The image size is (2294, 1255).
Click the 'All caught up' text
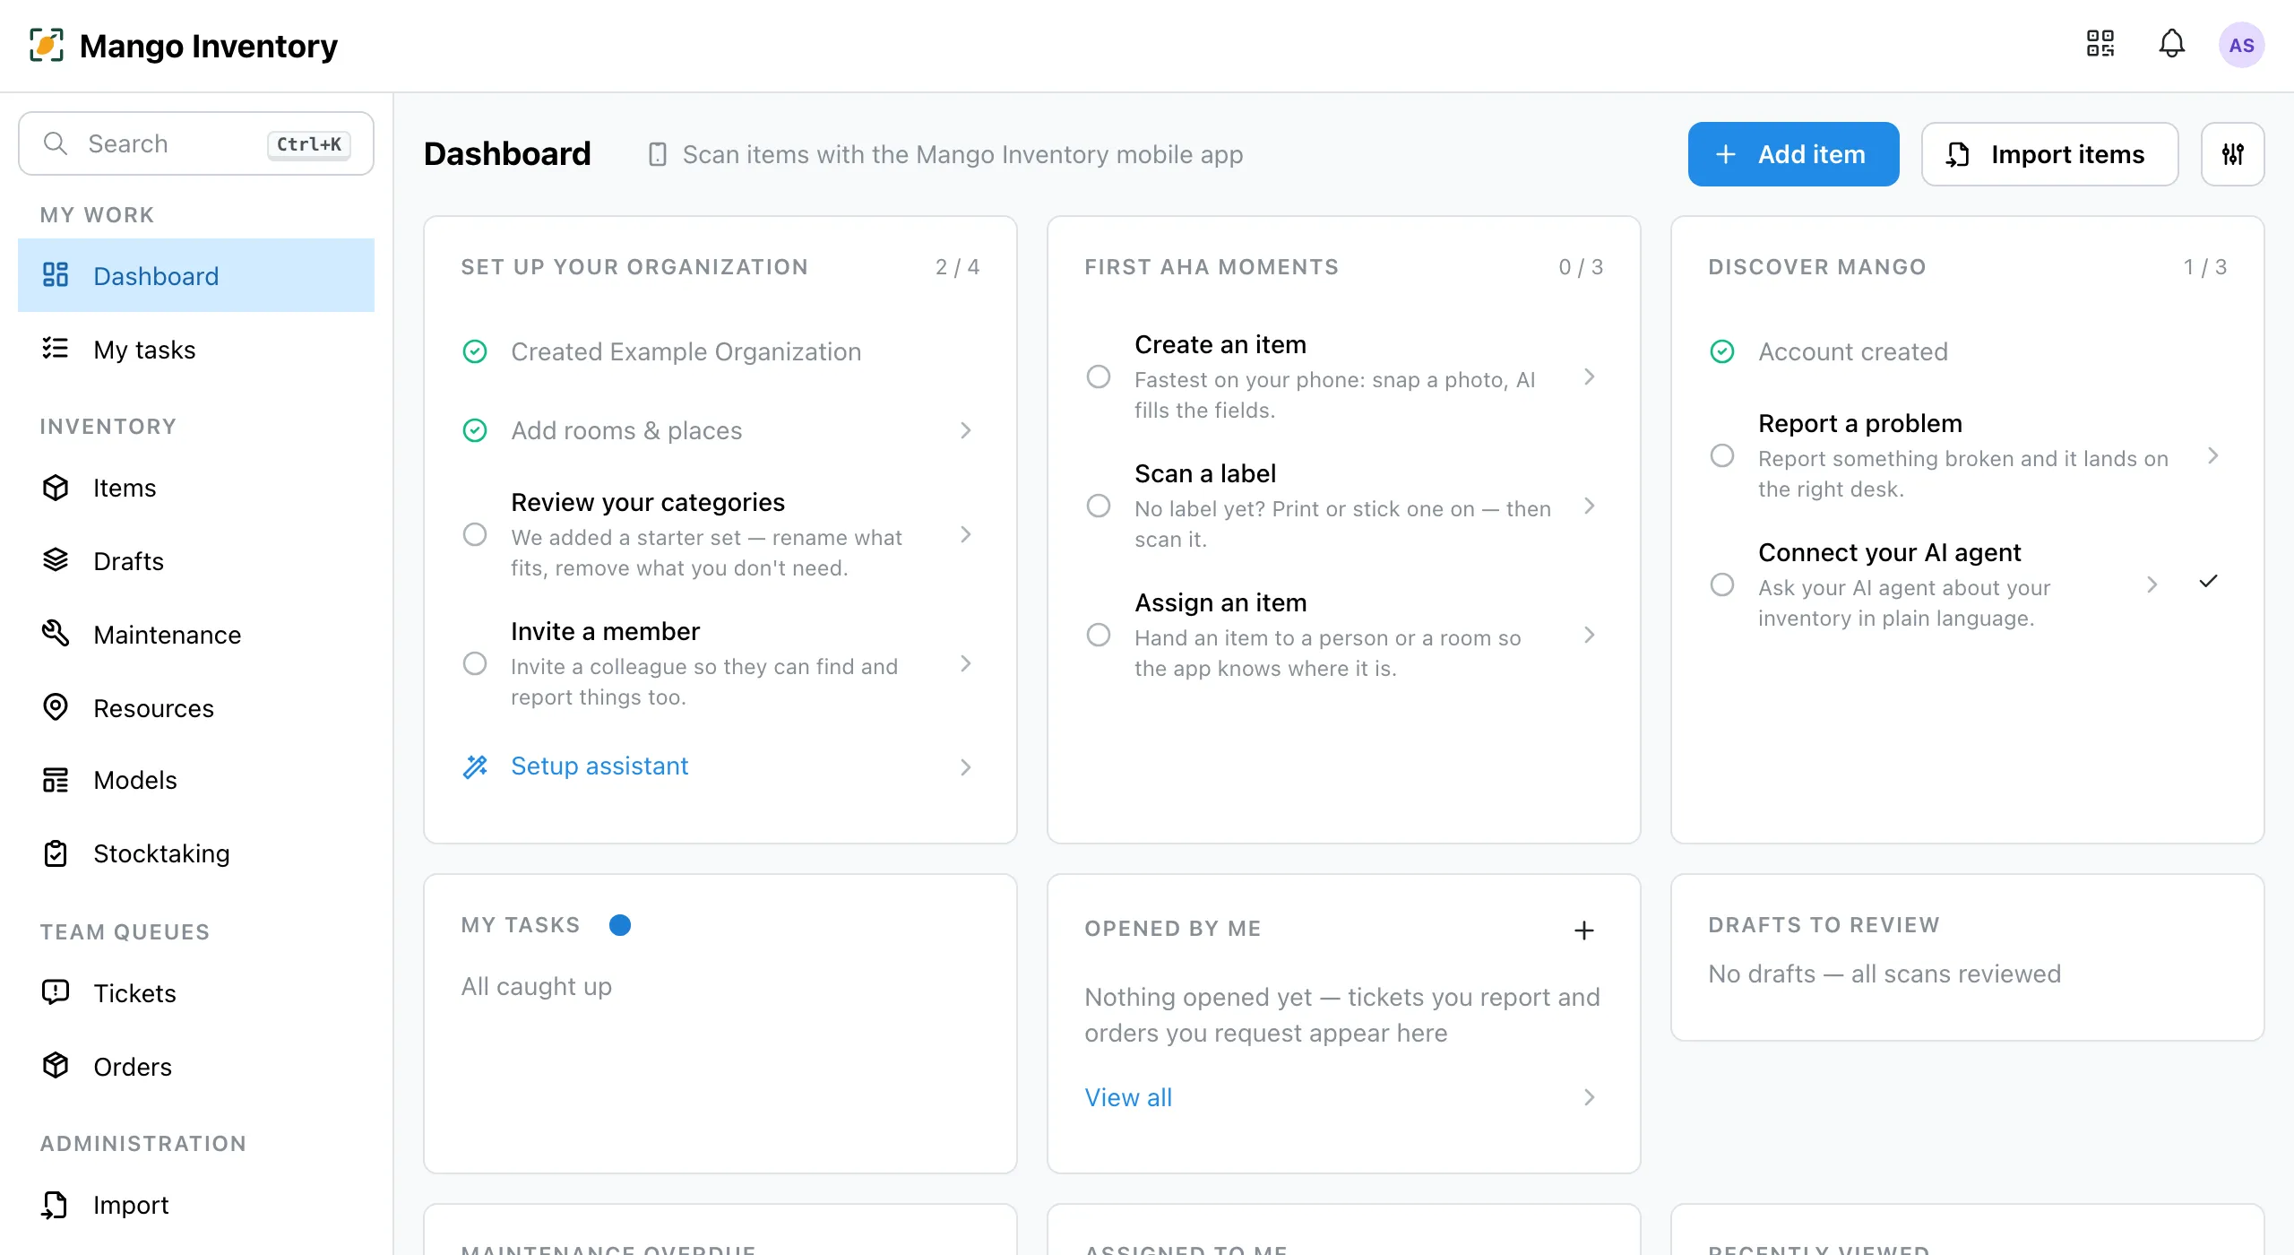click(536, 986)
